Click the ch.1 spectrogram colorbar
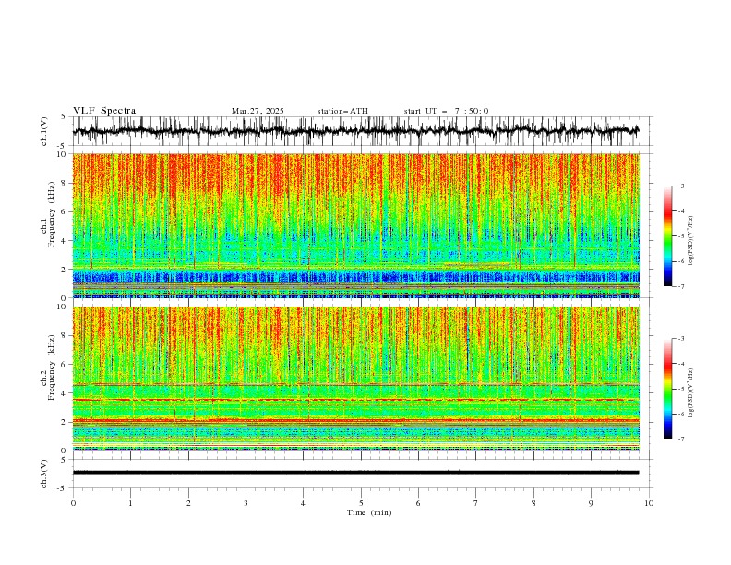The height and width of the screenshot is (565, 731). tap(667, 236)
